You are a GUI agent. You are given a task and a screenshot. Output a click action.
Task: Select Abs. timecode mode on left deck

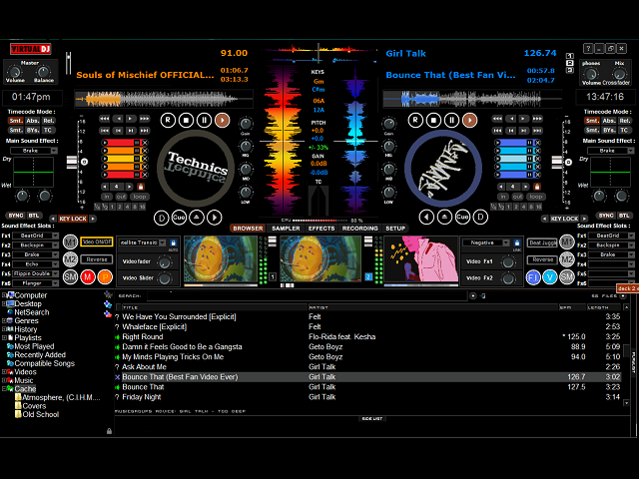point(33,121)
